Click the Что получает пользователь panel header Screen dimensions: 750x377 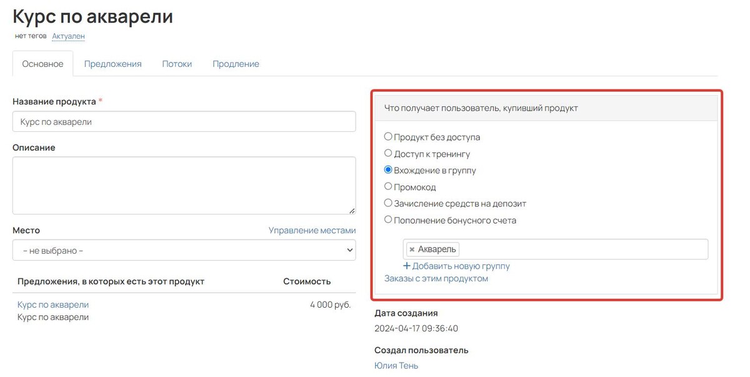click(546, 108)
